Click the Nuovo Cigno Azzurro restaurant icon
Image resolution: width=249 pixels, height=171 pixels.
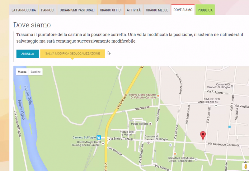click(158, 96)
